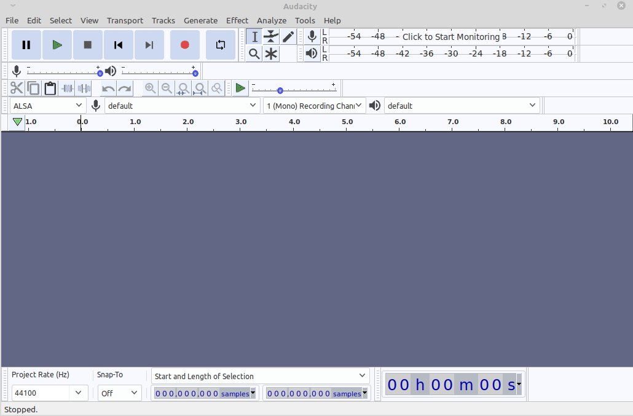Screen dimensions: 633x416
Task: Click the Zoom Toggle icon
Action: [x=217, y=88]
